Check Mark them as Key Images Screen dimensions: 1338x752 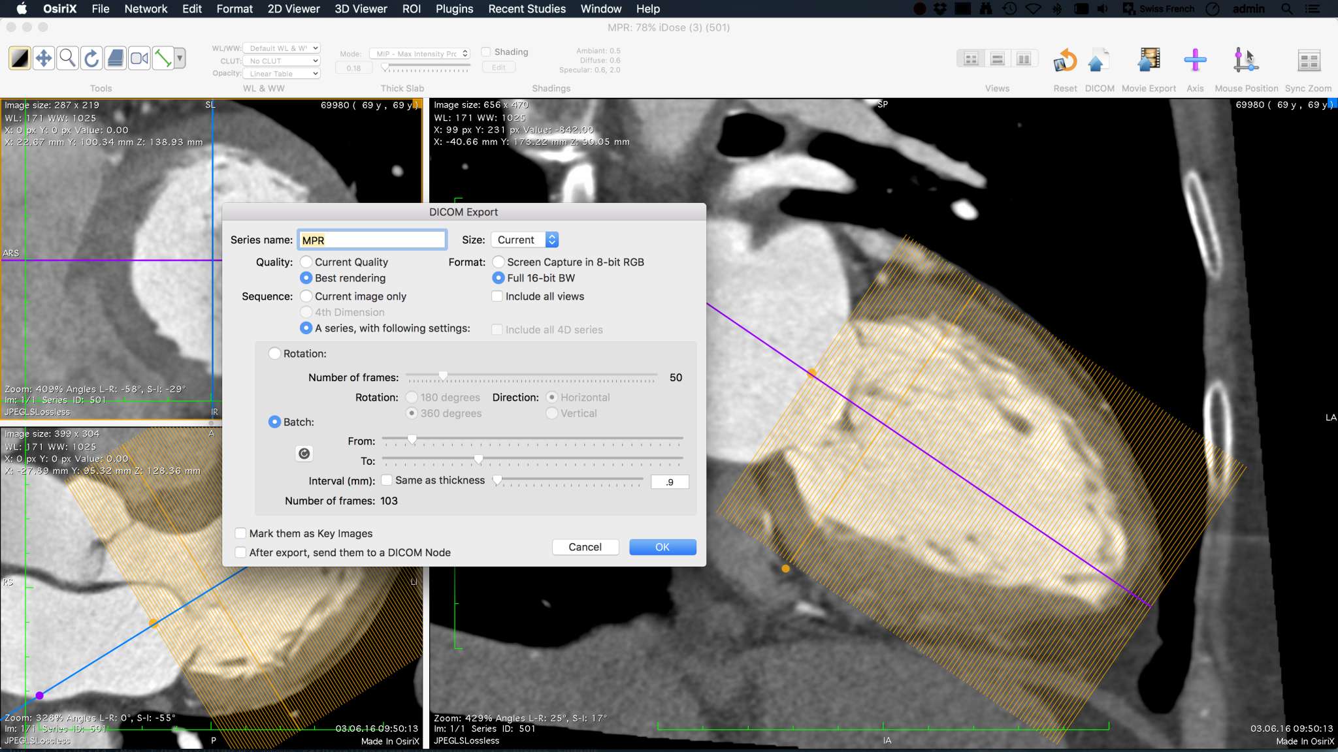click(x=241, y=533)
